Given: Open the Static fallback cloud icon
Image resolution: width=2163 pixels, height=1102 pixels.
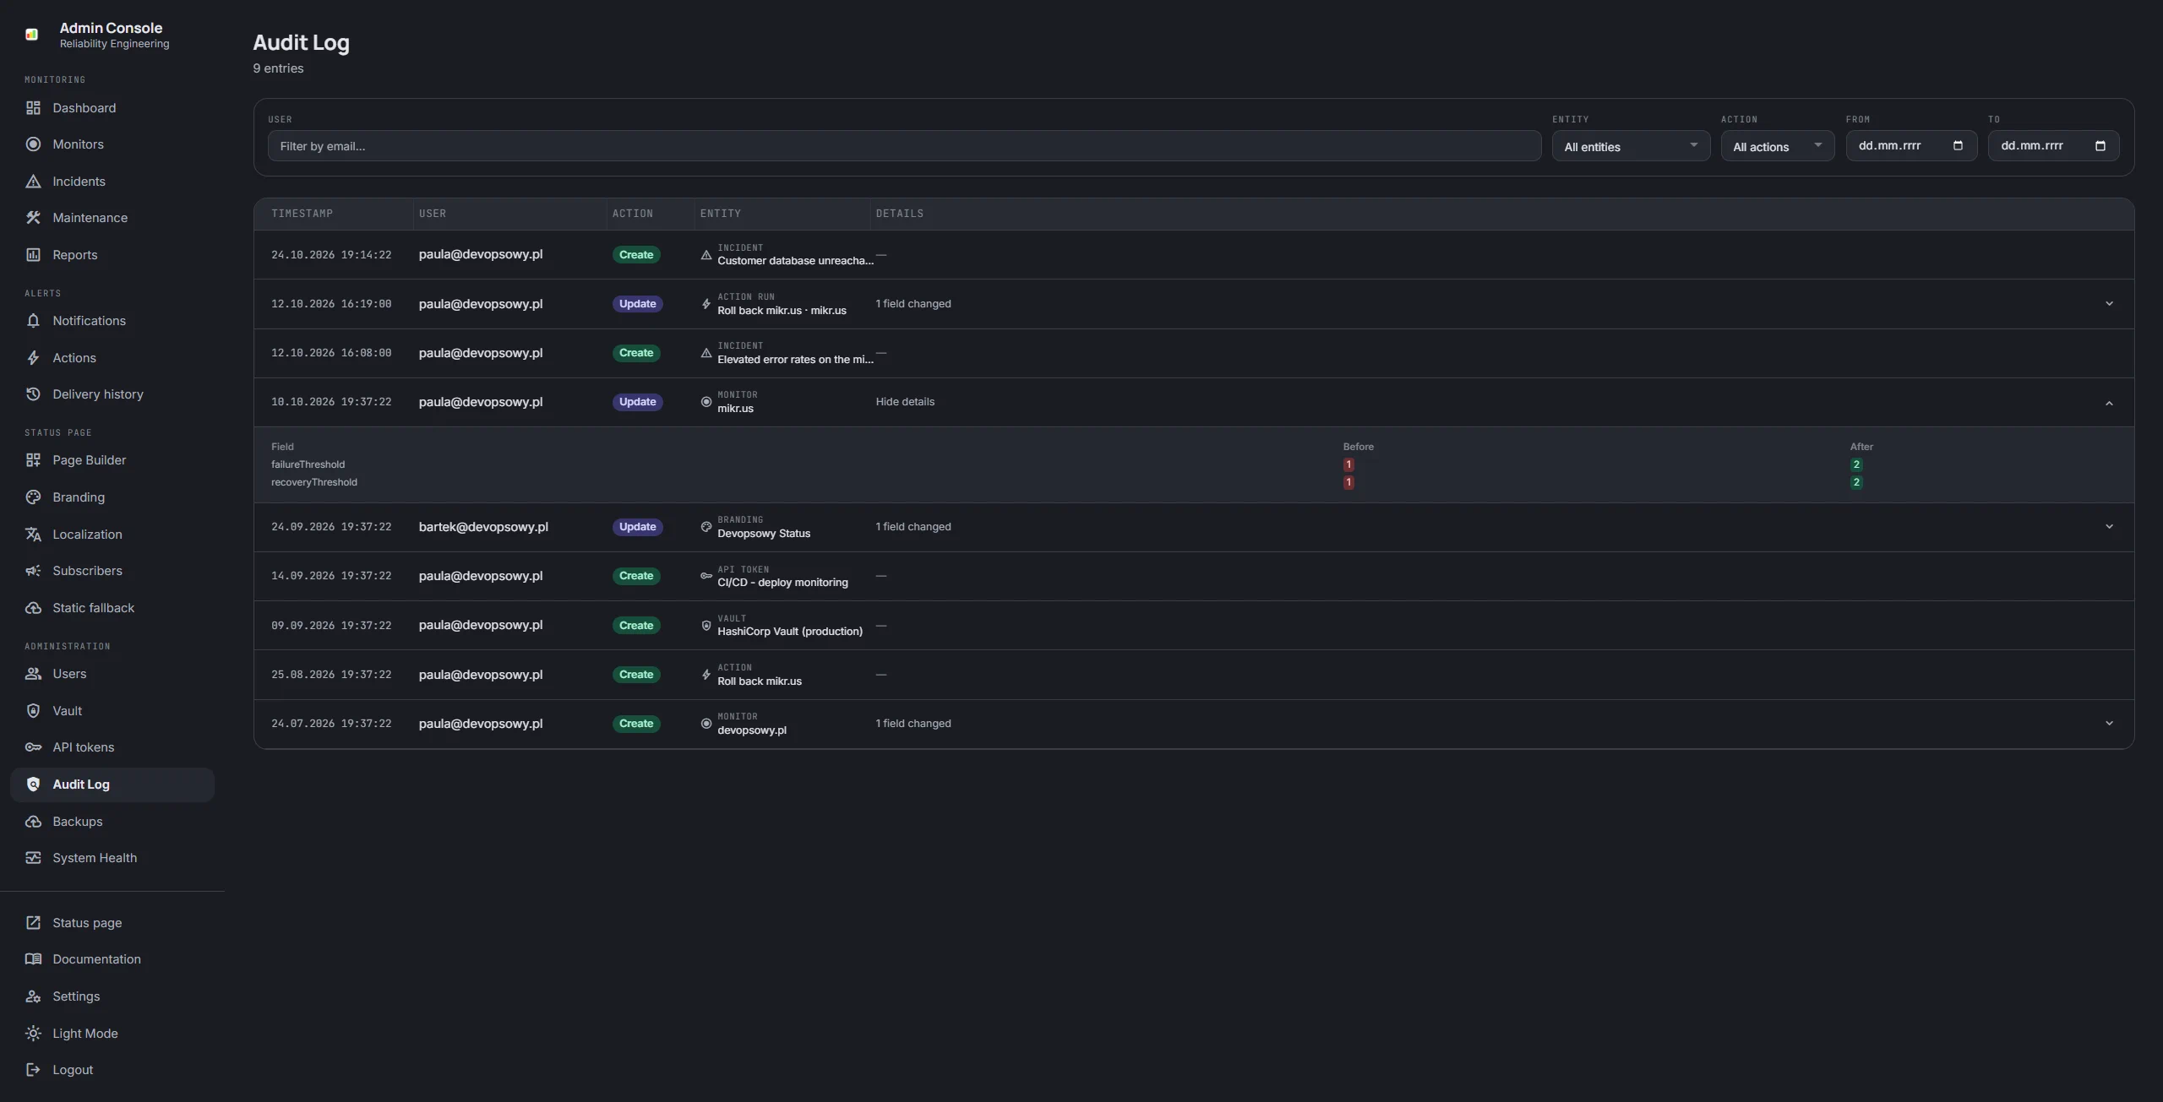Looking at the screenshot, I should click(x=33, y=608).
